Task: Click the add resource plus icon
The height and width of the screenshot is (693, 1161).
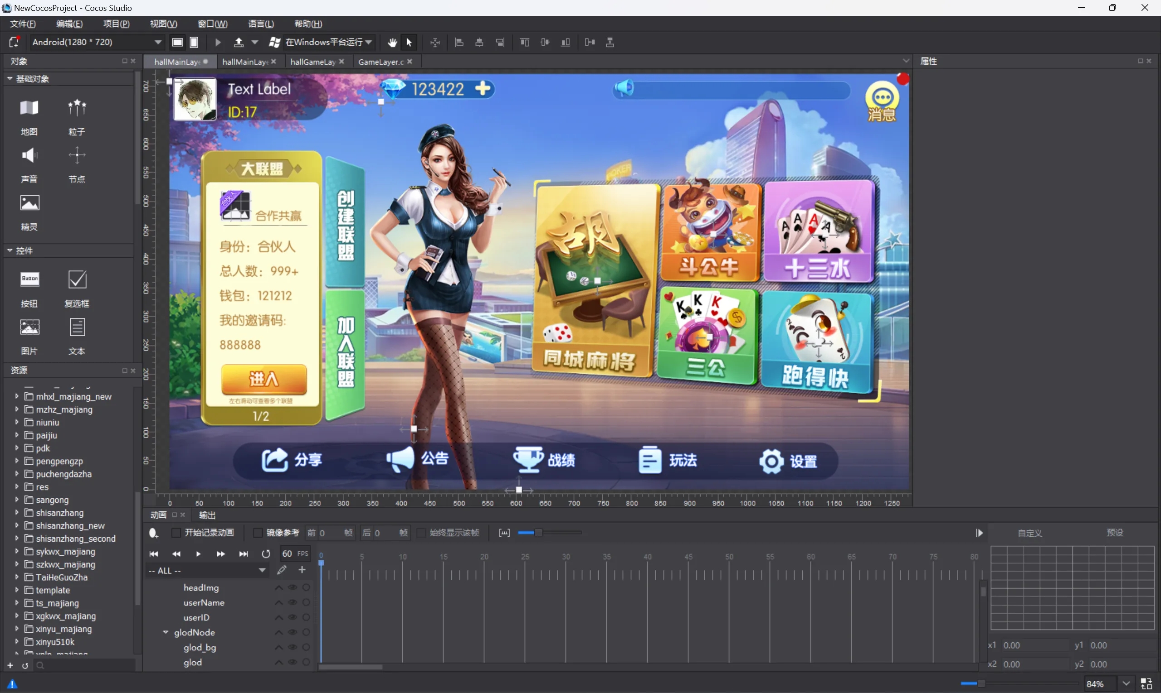Action: tap(10, 665)
